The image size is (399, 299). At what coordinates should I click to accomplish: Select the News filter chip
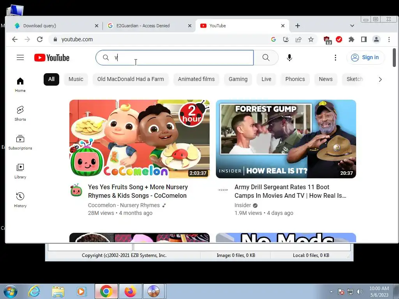[326, 79]
